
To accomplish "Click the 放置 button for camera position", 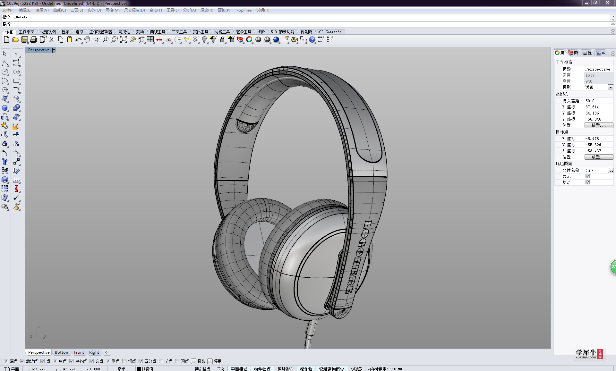I will pyautogui.click(x=599, y=125).
